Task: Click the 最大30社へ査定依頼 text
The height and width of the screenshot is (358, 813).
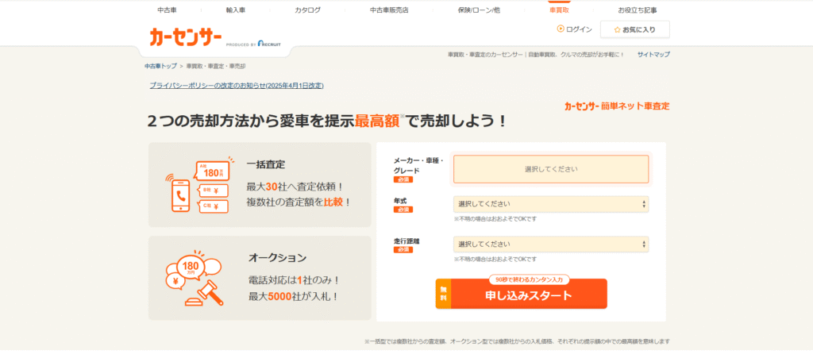Action: tap(295, 186)
